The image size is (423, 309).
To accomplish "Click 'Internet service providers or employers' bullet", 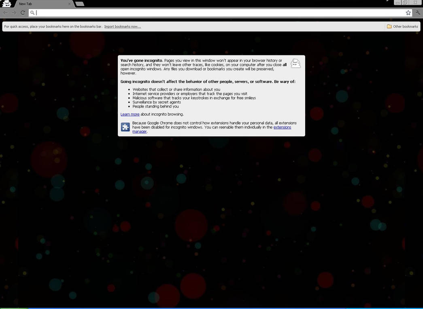I will [x=190, y=93].
